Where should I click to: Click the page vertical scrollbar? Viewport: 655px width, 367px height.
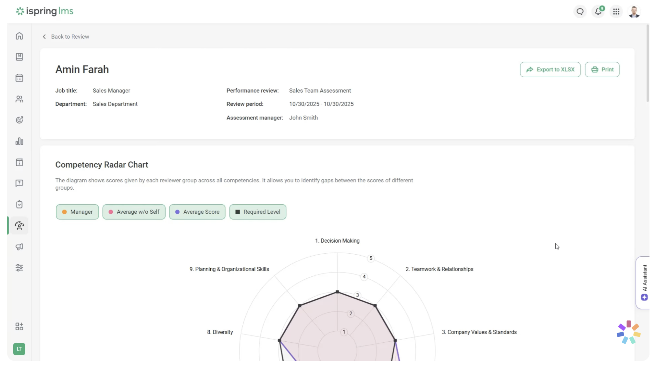(x=648, y=63)
